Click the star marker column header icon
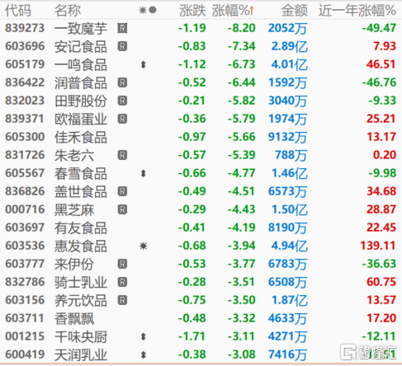402x366 pixels. [x=143, y=10]
